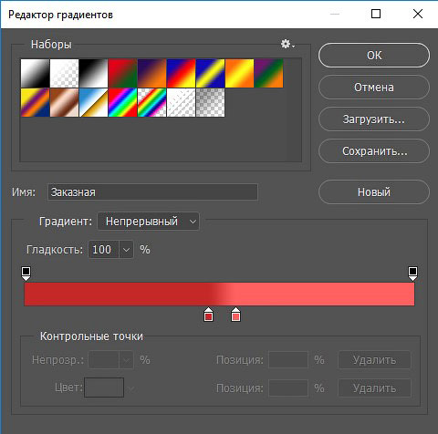Click the Загрузить... button
Screen dimensions: 438x434
click(x=374, y=119)
